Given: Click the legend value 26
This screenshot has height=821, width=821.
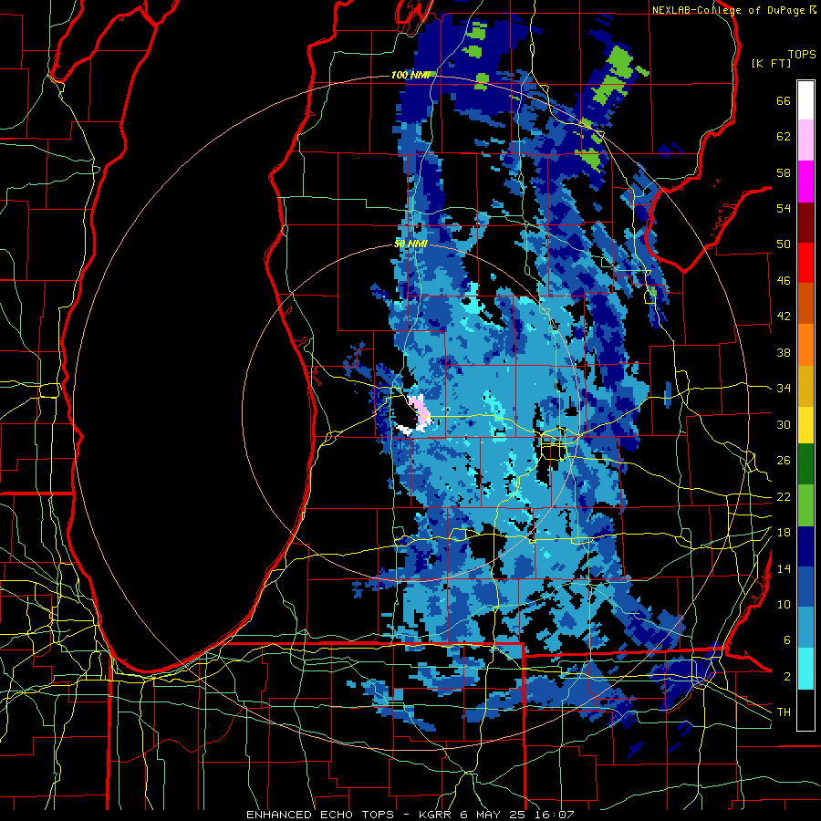Looking at the screenshot, I should [784, 461].
